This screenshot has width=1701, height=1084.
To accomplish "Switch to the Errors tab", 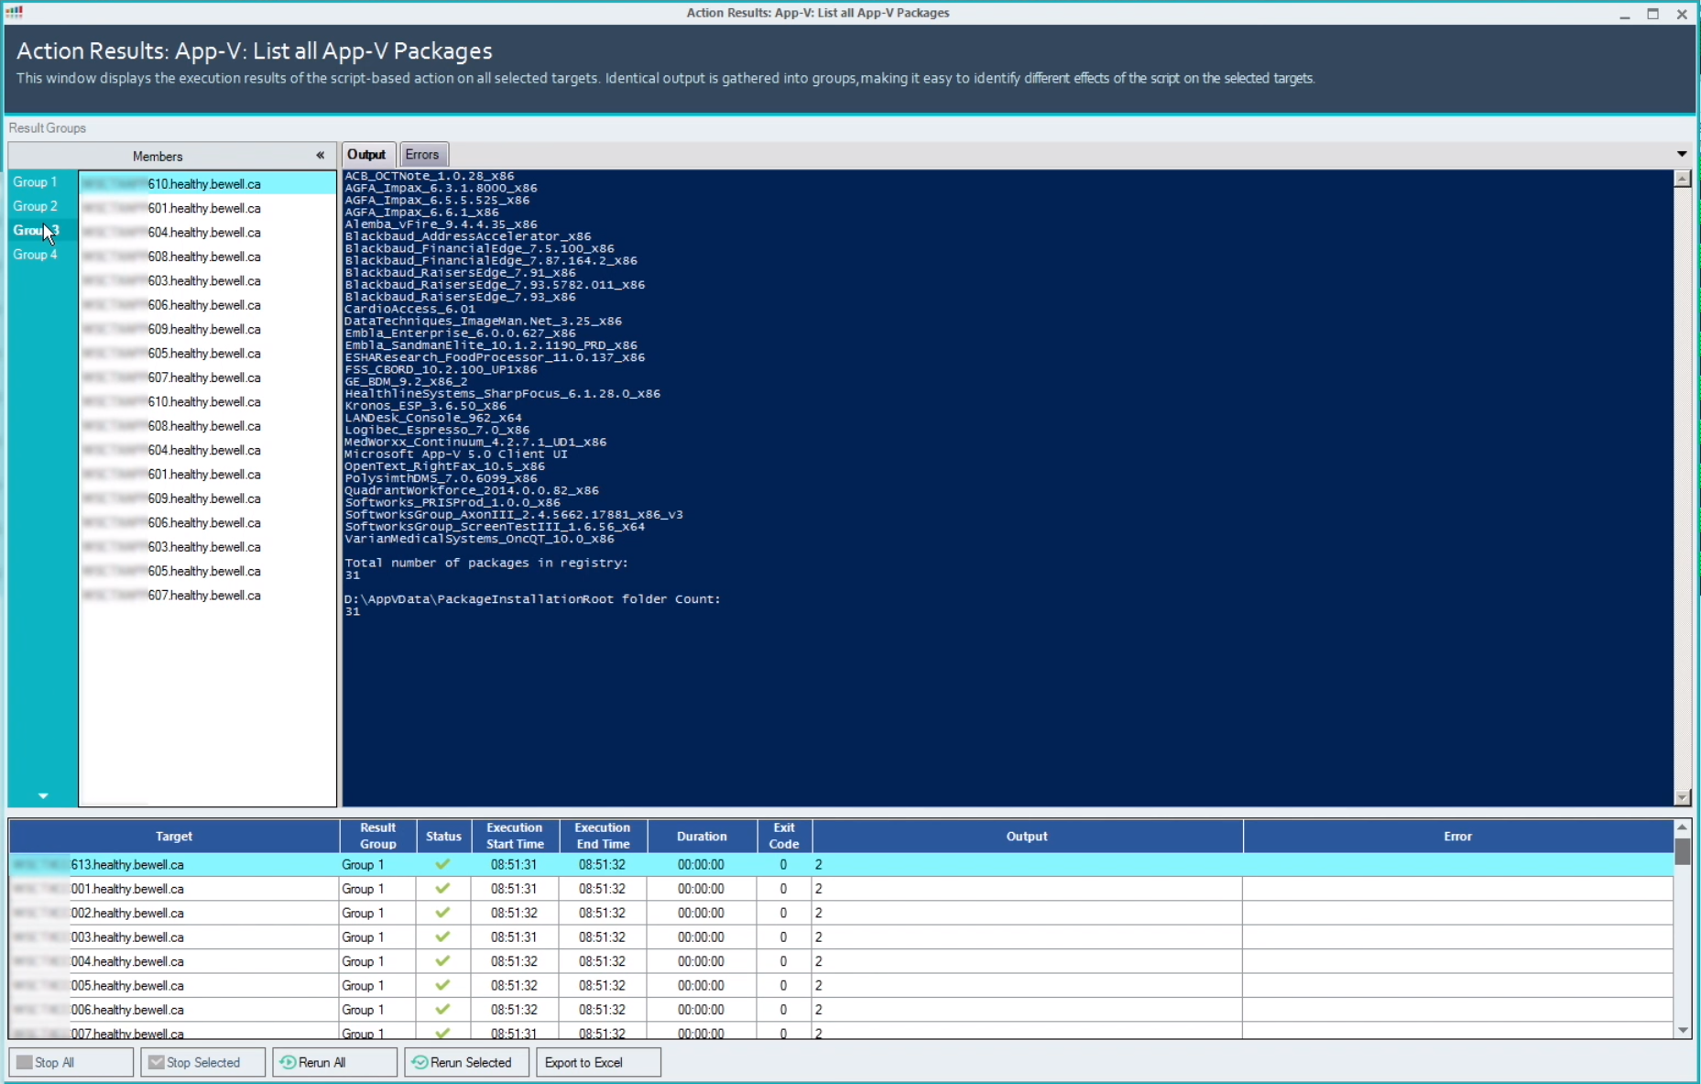I will [x=422, y=155].
